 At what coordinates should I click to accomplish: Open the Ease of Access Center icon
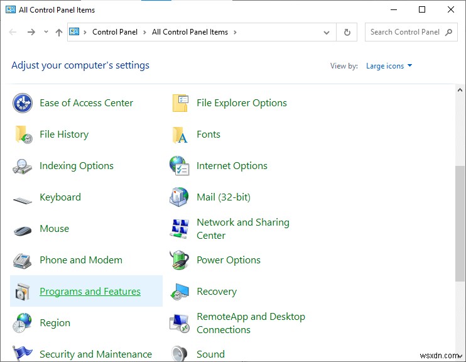(23, 103)
